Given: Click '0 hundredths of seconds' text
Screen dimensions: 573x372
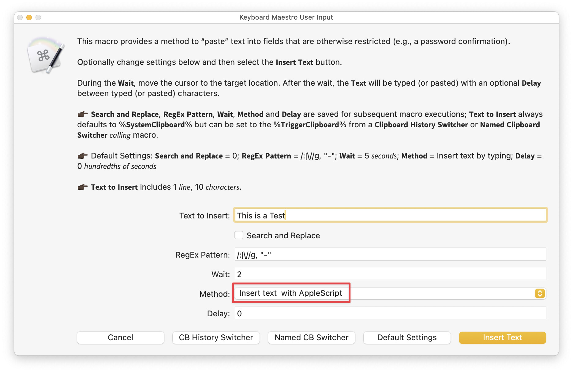Looking at the screenshot, I should click(117, 166).
